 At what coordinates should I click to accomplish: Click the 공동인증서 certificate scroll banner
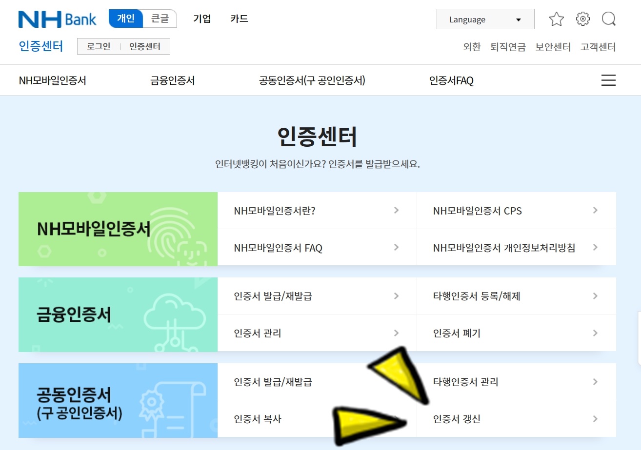coord(118,400)
